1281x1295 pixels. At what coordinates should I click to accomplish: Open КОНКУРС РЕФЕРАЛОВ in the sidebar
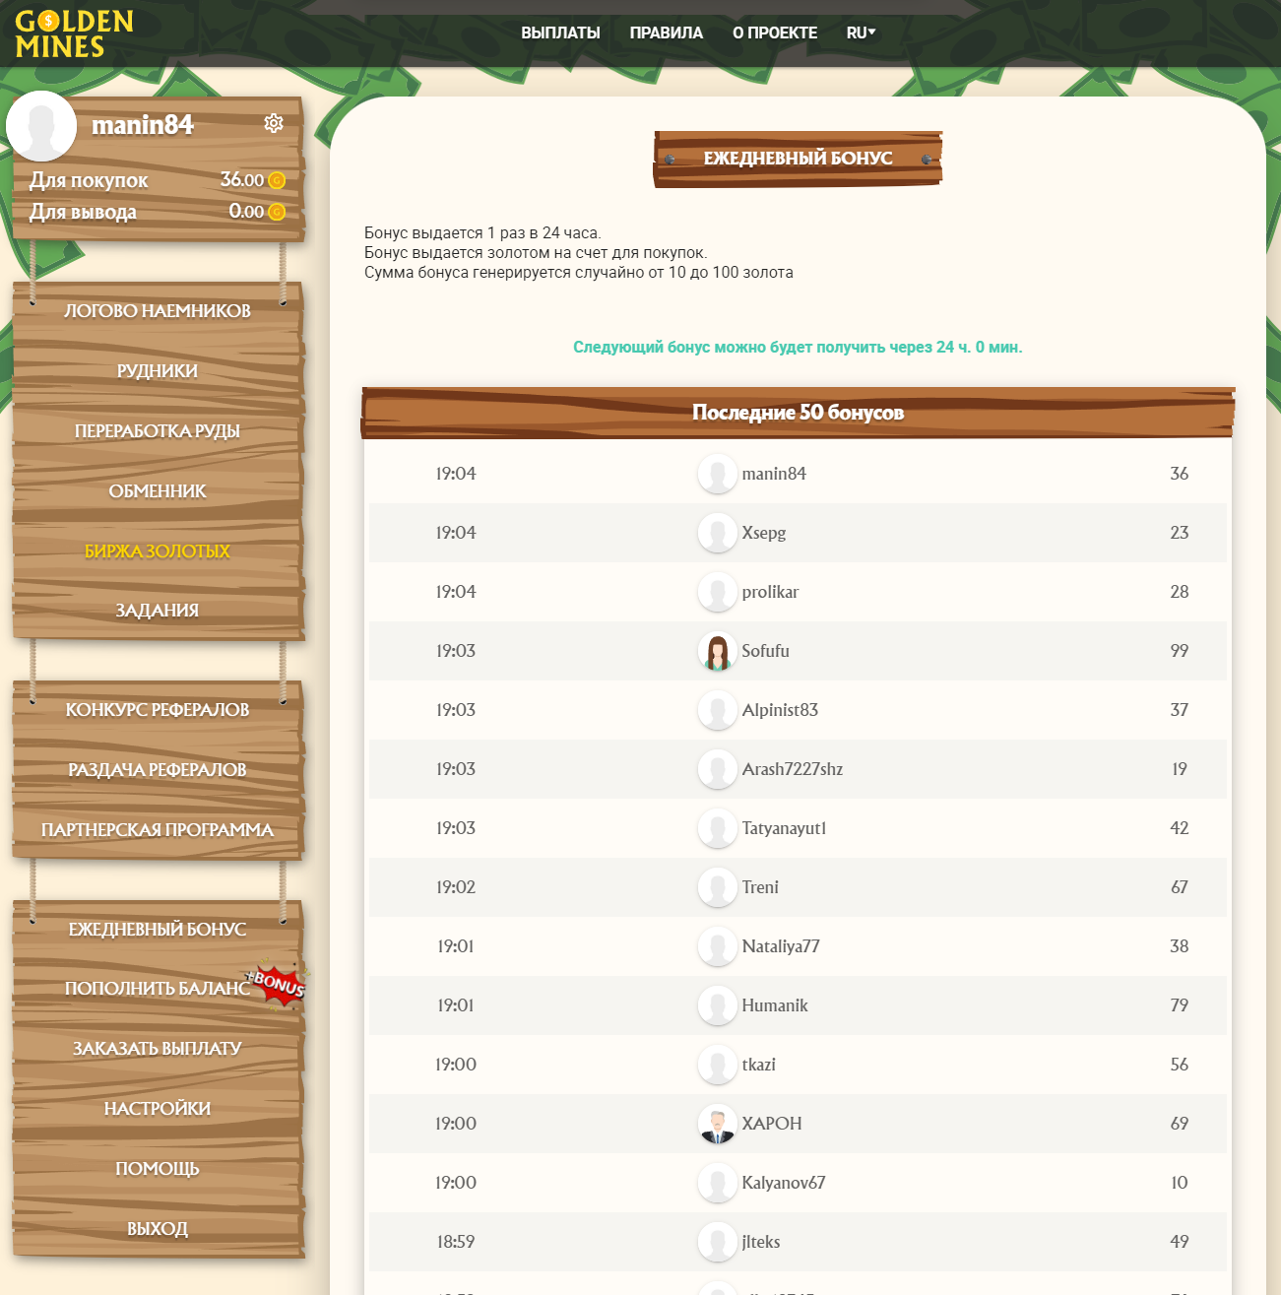158,710
